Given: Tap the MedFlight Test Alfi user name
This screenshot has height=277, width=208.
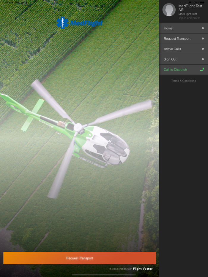Looking at the screenshot, I should coord(190,8).
